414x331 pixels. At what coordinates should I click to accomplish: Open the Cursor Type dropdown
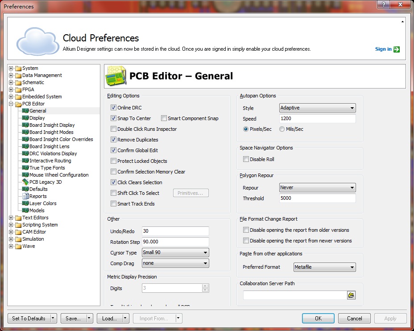tap(175, 253)
